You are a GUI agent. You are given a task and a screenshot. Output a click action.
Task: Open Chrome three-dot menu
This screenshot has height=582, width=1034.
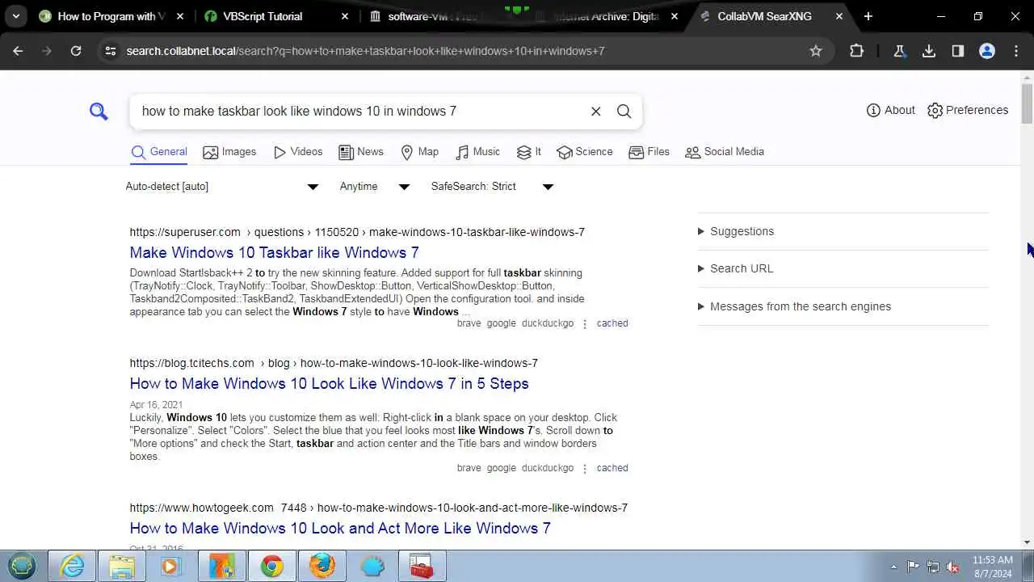[x=1016, y=51]
